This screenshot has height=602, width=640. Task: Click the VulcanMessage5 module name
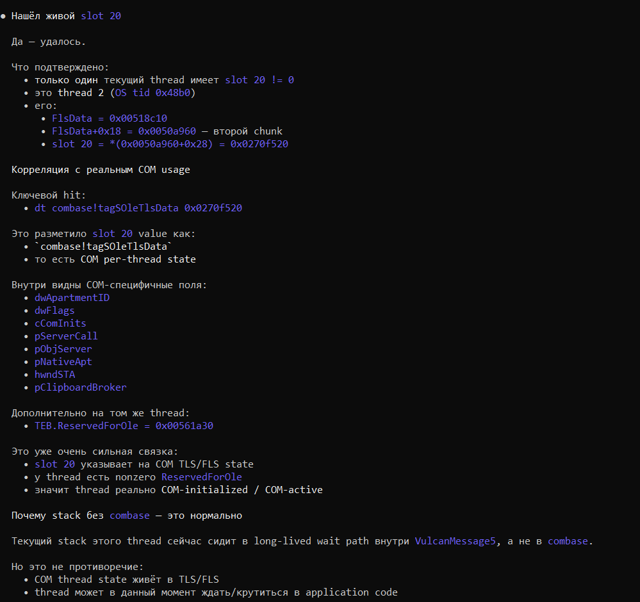(x=455, y=541)
